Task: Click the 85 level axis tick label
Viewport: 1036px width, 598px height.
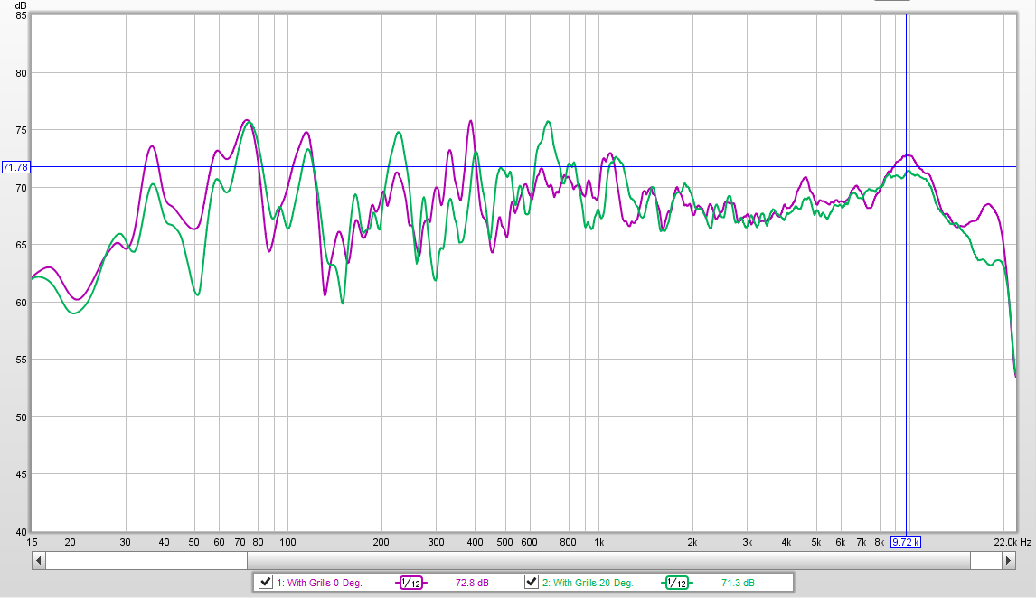Action: (x=21, y=16)
